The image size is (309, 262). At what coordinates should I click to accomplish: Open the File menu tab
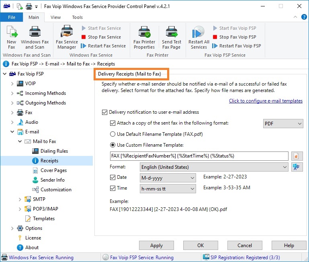(11, 17)
